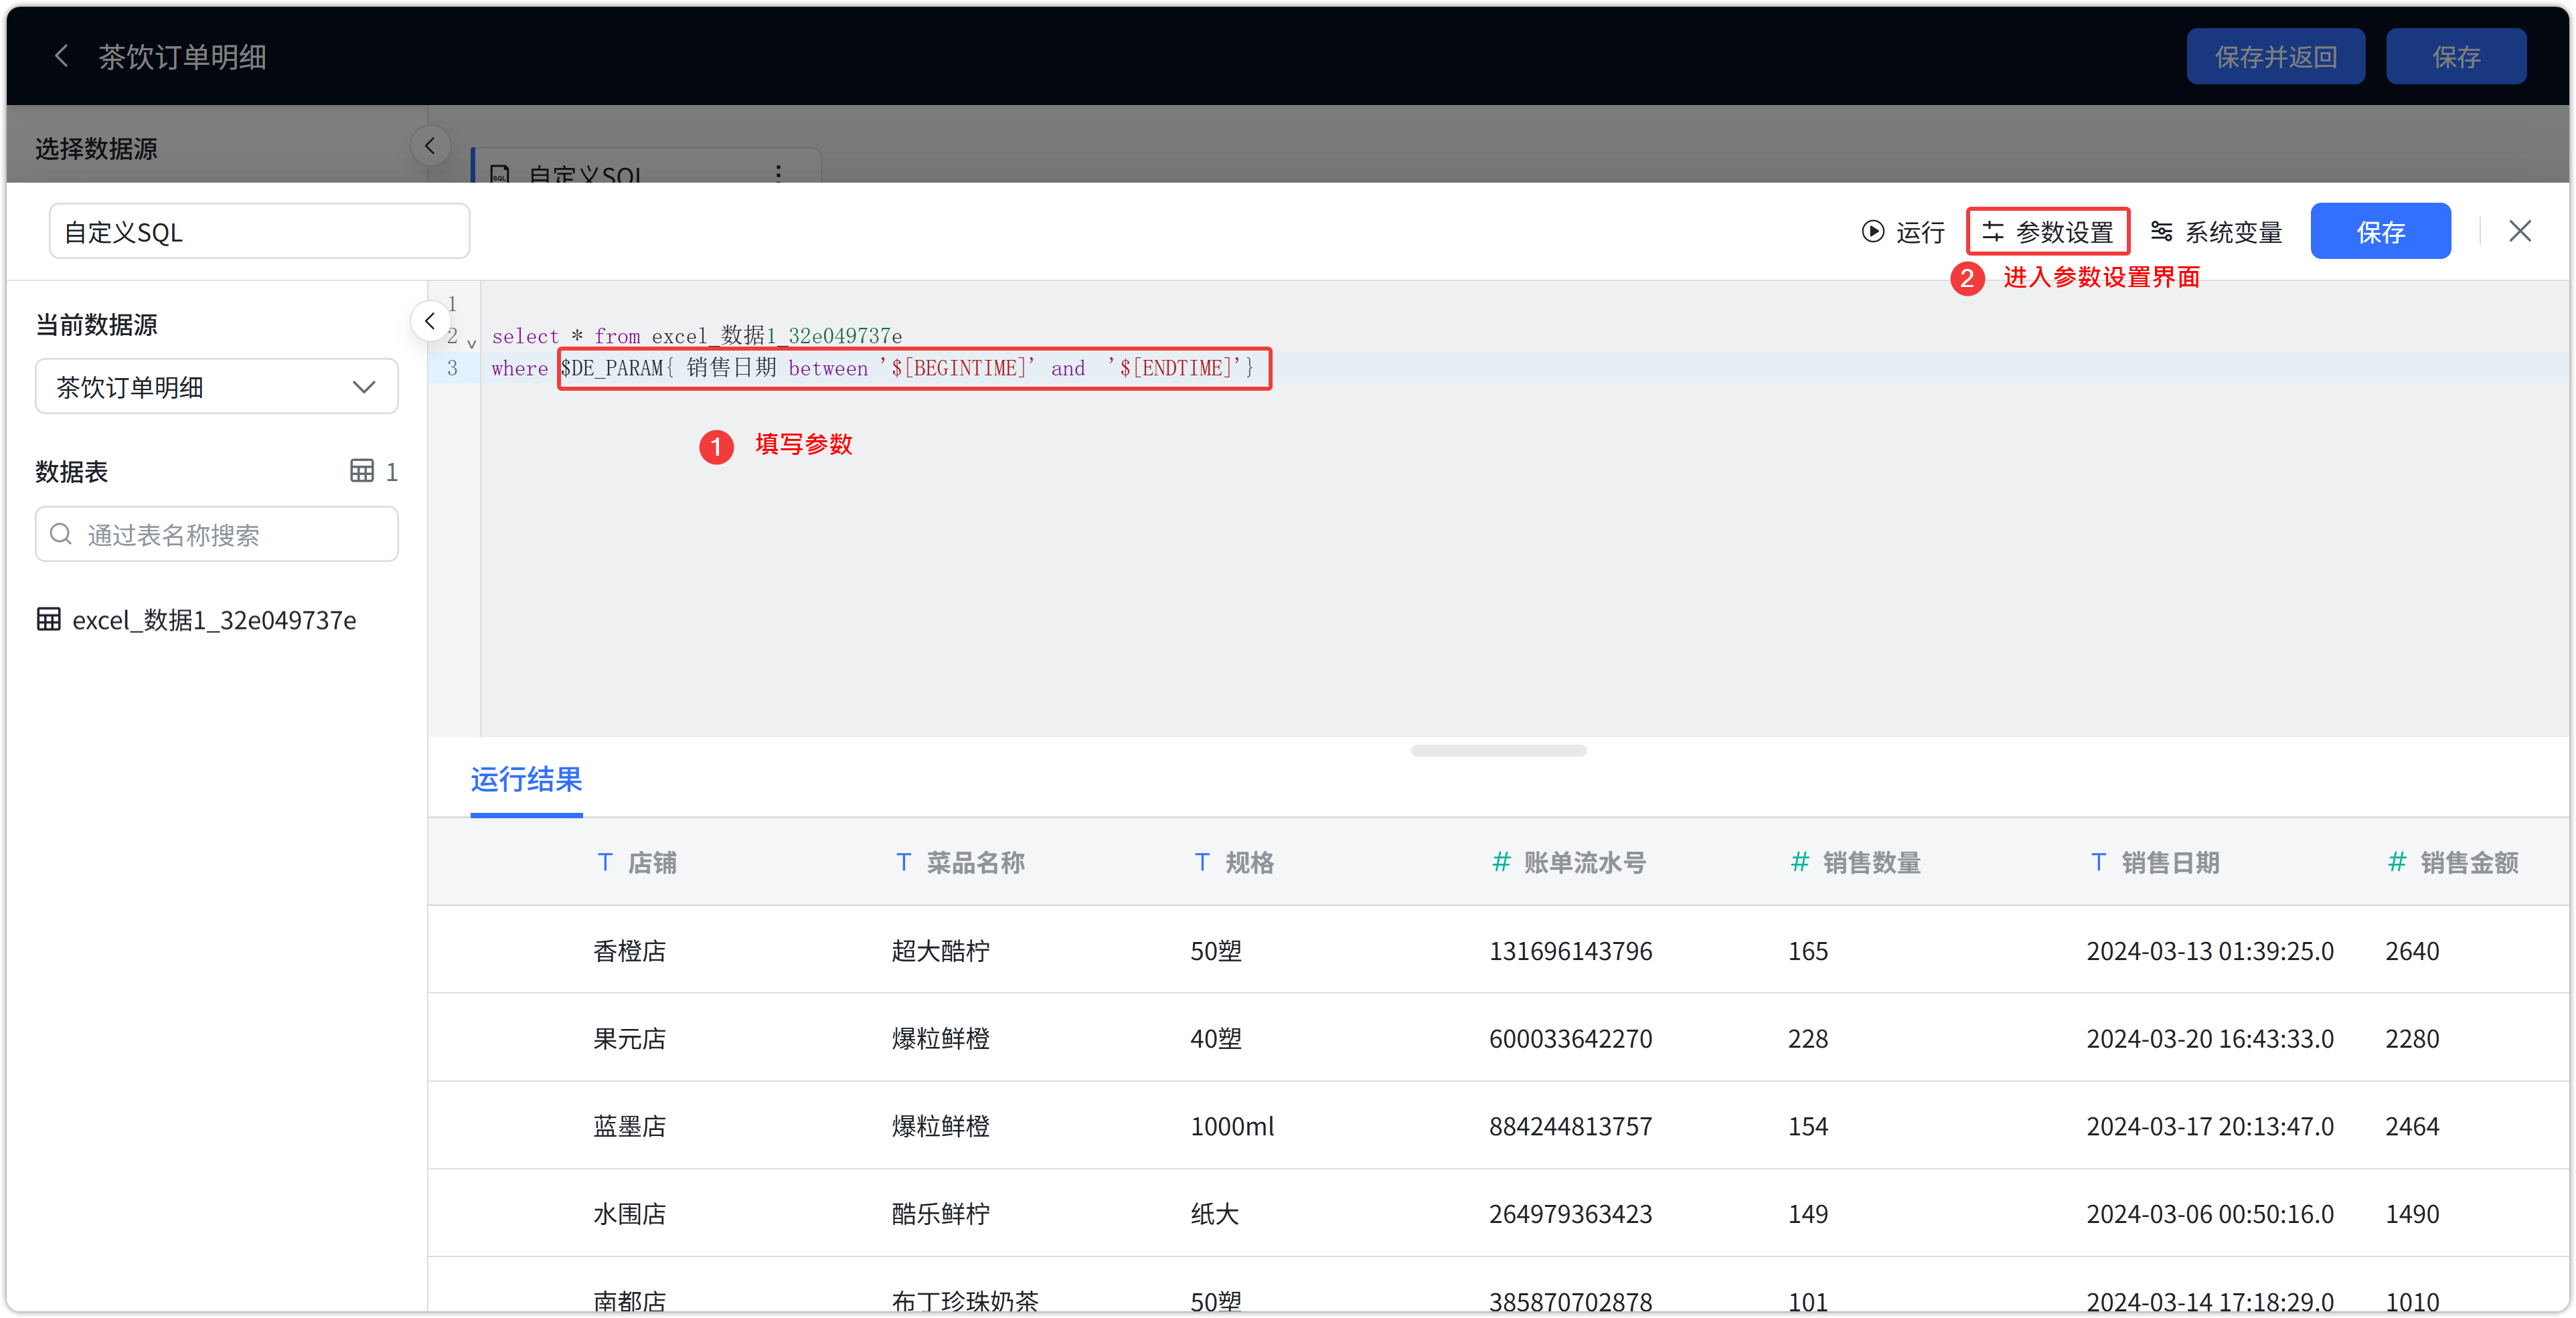Click line 2 select statement text
This screenshot has height=1318, width=2576.
tap(697, 336)
